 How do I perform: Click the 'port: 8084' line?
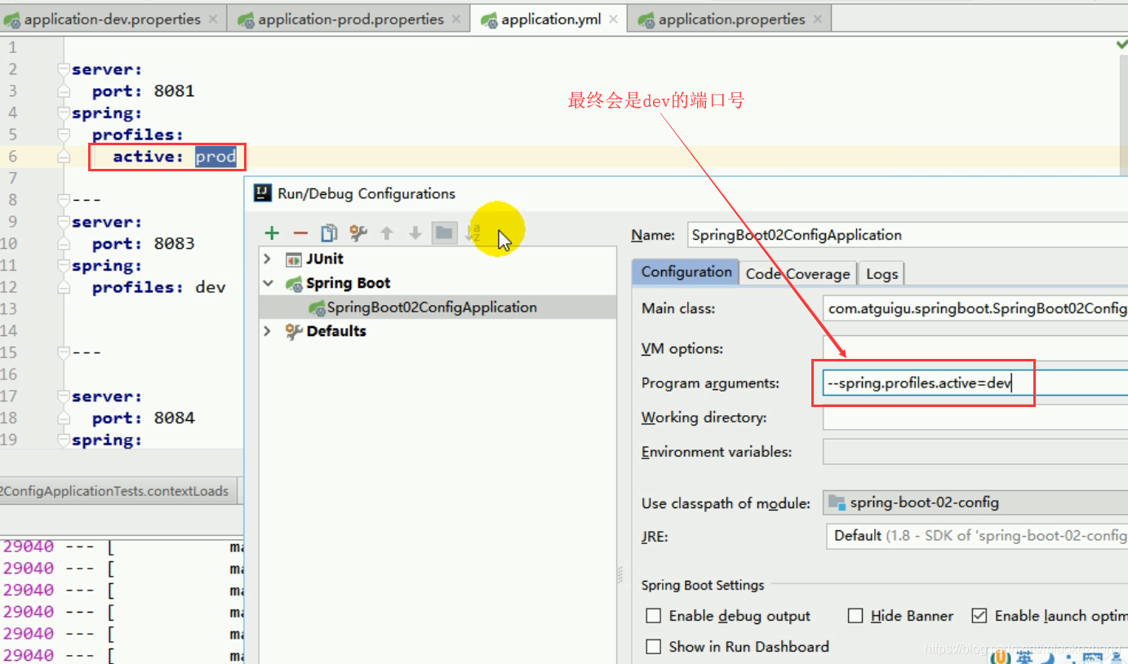(143, 418)
